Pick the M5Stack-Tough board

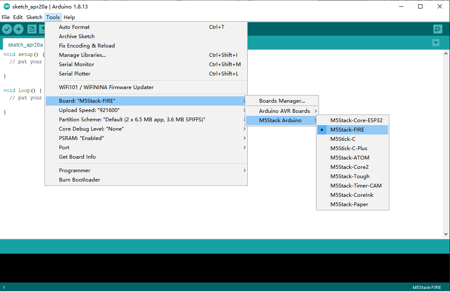pos(352,176)
